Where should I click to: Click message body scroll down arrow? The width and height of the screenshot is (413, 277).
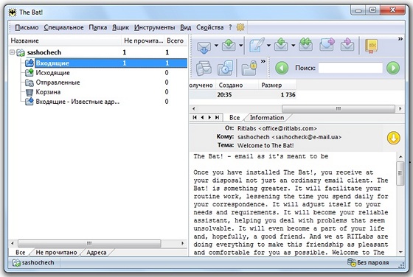pyautogui.click(x=400, y=252)
